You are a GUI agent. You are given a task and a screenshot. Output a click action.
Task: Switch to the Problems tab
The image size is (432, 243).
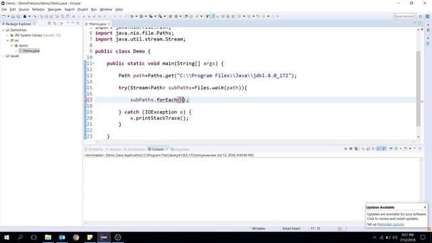94,149
